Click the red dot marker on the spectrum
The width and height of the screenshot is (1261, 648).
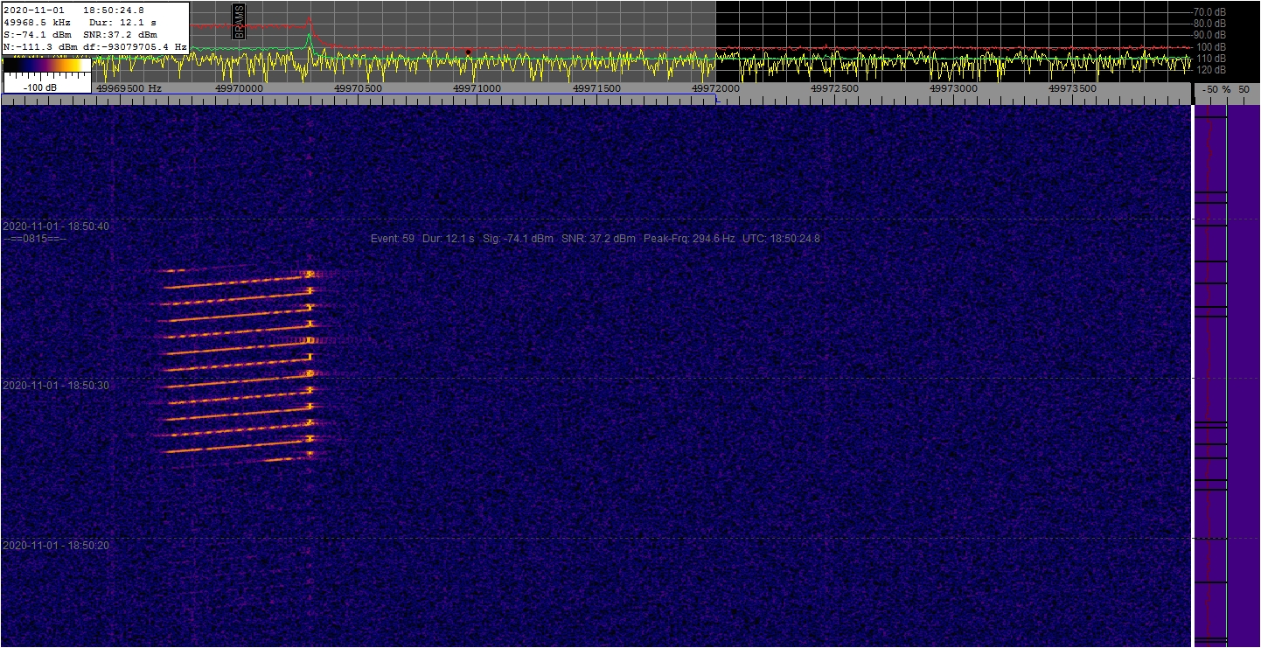(x=468, y=52)
